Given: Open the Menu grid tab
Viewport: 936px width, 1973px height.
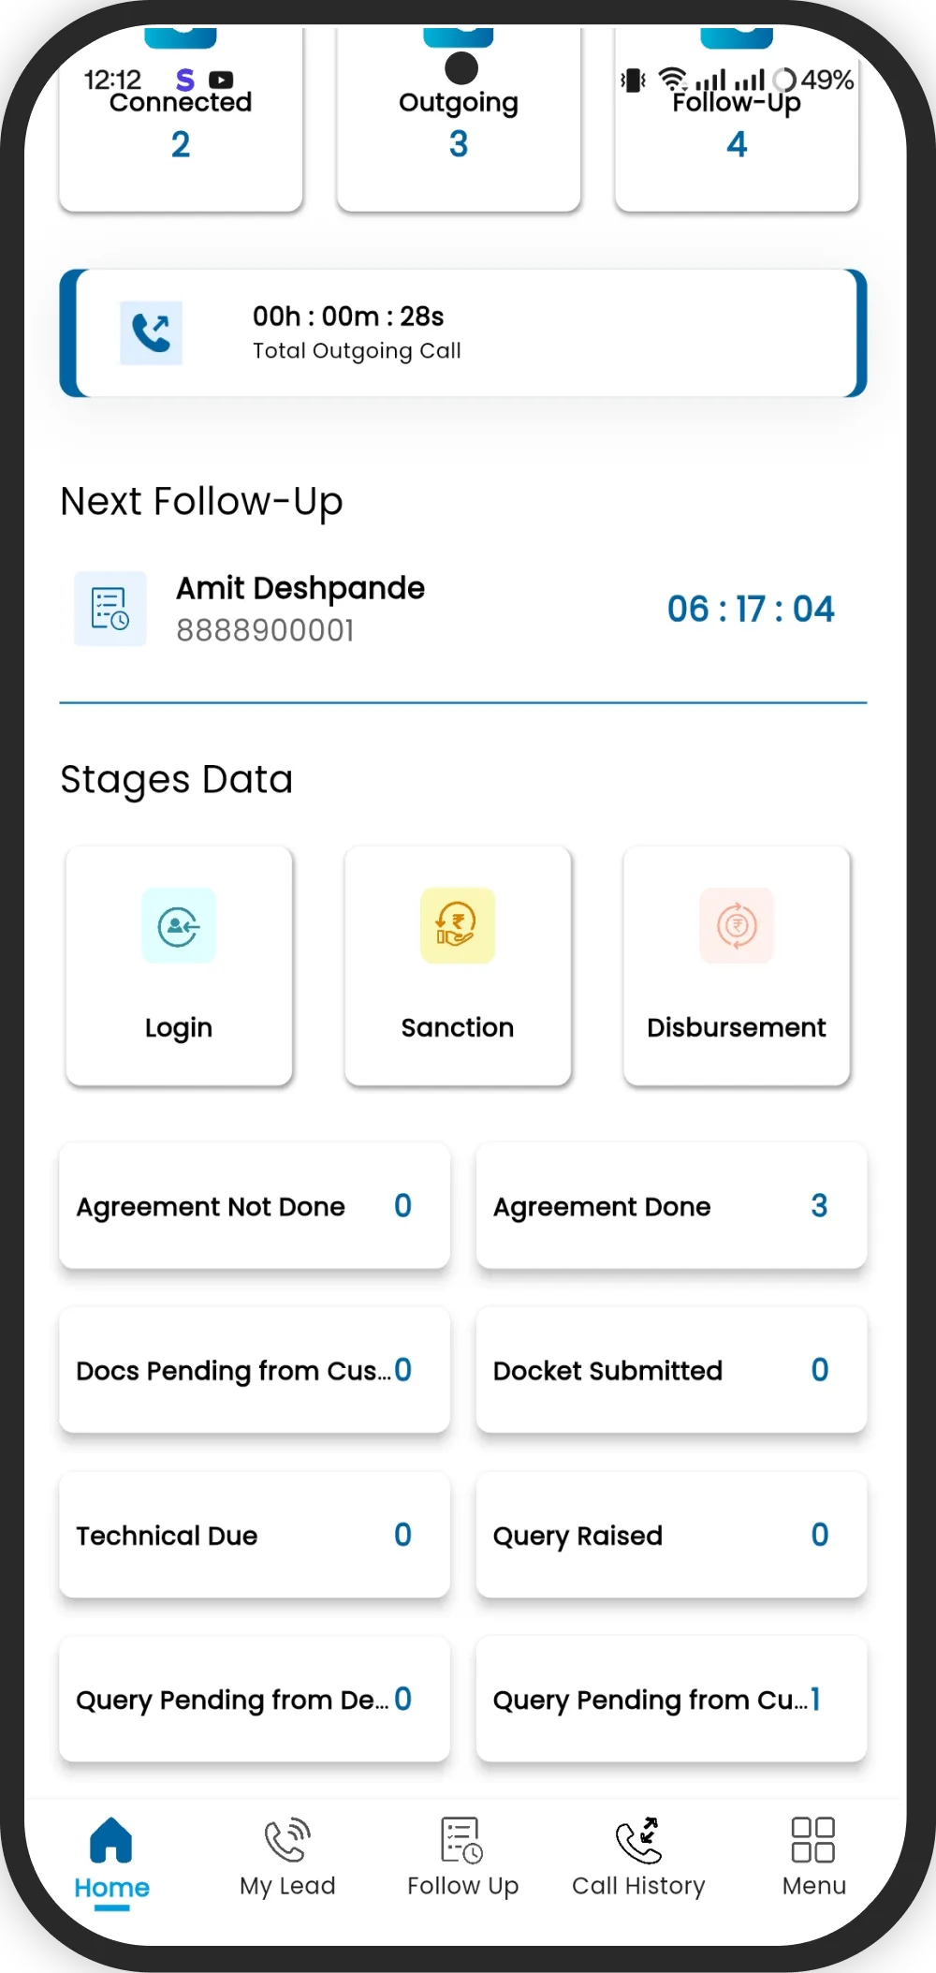Looking at the screenshot, I should (813, 1859).
